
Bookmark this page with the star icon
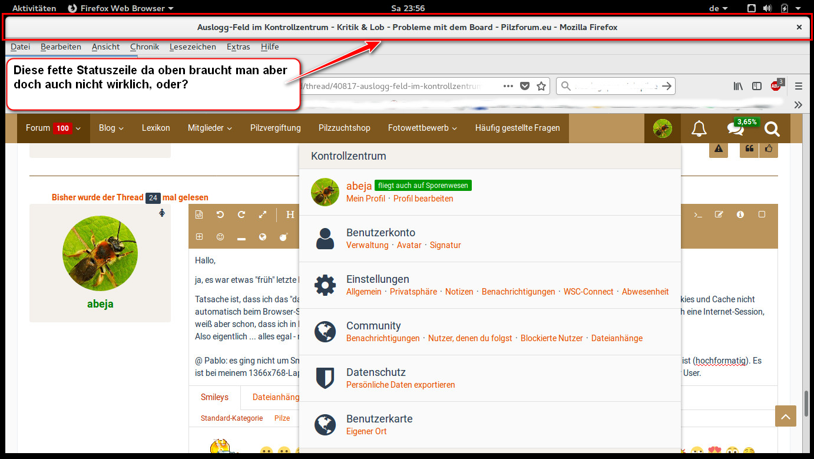tap(541, 86)
